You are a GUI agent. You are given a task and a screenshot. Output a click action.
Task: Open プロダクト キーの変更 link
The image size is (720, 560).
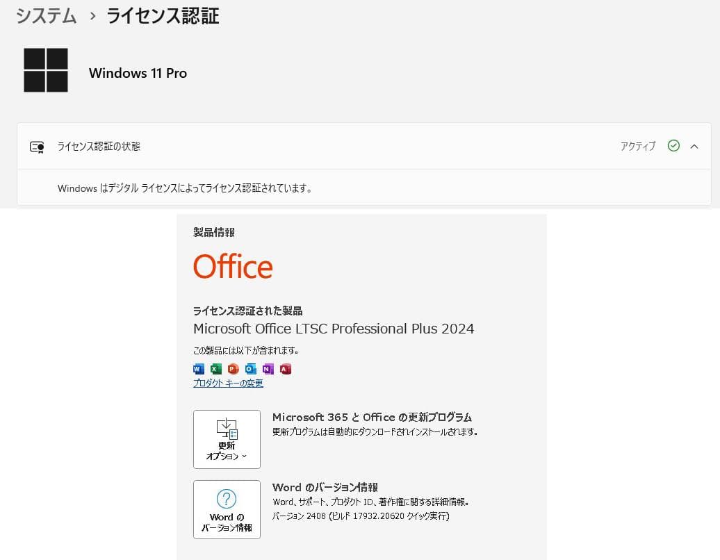[x=227, y=383]
